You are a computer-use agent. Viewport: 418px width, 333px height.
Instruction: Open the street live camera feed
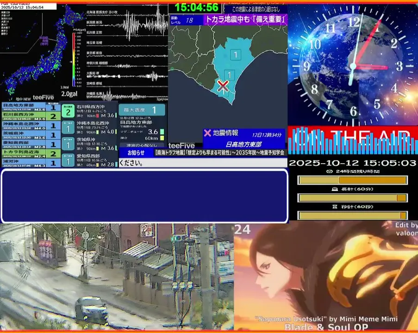click(117, 277)
